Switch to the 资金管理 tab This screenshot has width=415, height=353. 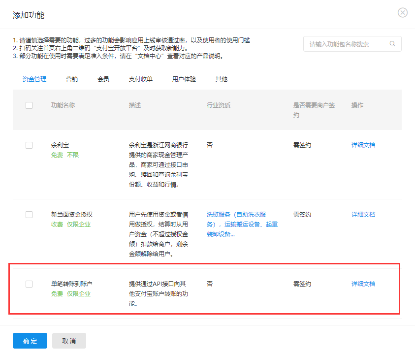tap(34, 79)
